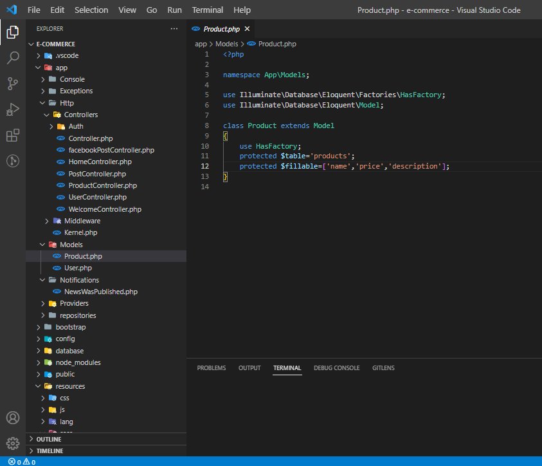Open the Manage settings gear
The image size is (542, 466).
(x=13, y=443)
